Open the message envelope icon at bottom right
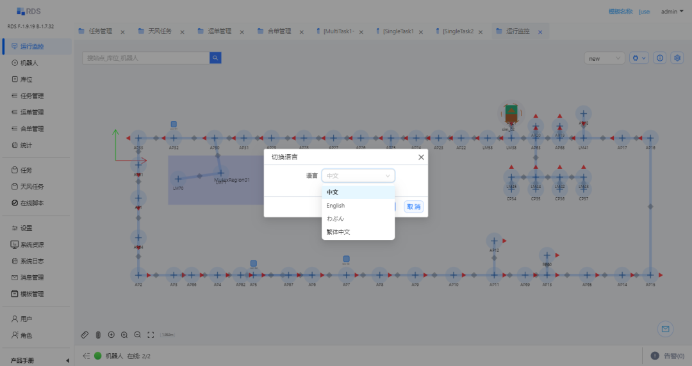The width and height of the screenshot is (692, 366). [x=665, y=329]
